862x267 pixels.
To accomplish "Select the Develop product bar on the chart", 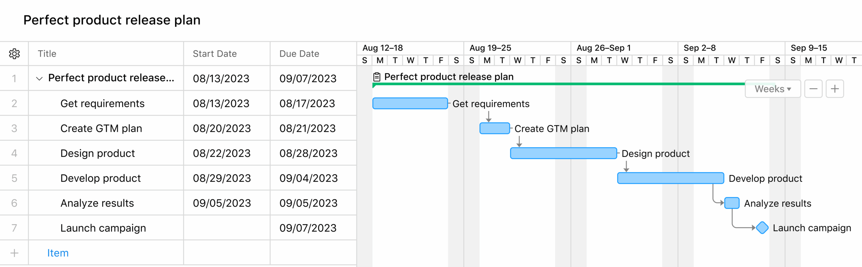I will coord(670,178).
